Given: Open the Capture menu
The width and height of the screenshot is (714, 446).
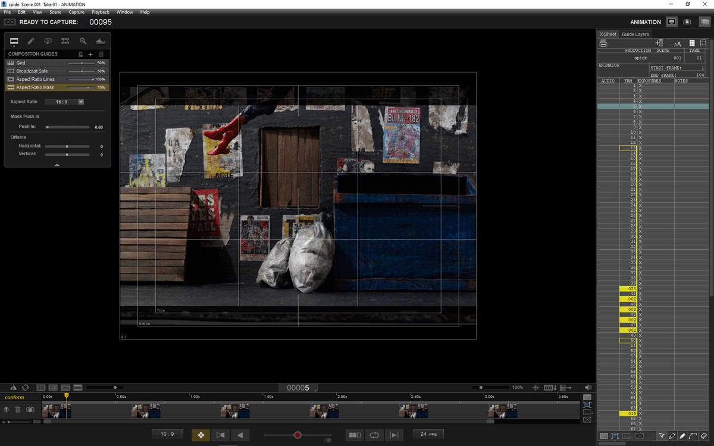Looking at the screenshot, I should (x=76, y=12).
